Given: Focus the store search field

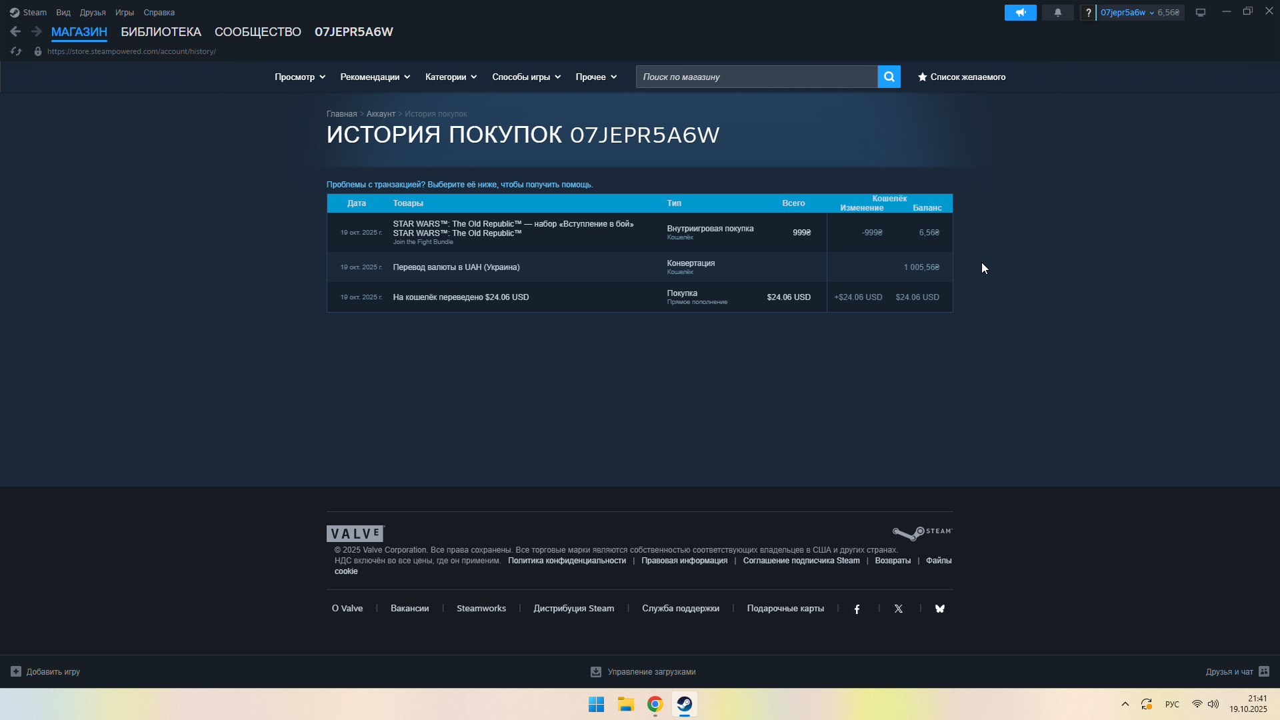Looking at the screenshot, I should [756, 77].
